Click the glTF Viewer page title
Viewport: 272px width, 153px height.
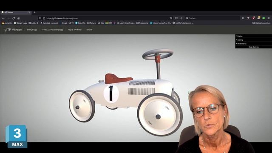pos(13,30)
